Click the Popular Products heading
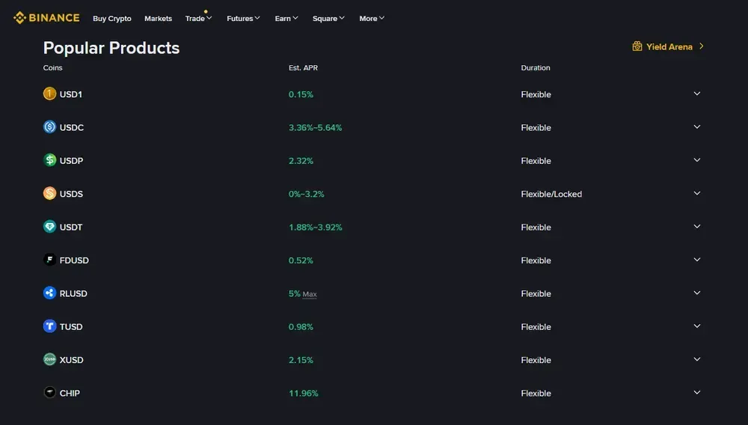This screenshot has height=425, width=748. point(111,48)
